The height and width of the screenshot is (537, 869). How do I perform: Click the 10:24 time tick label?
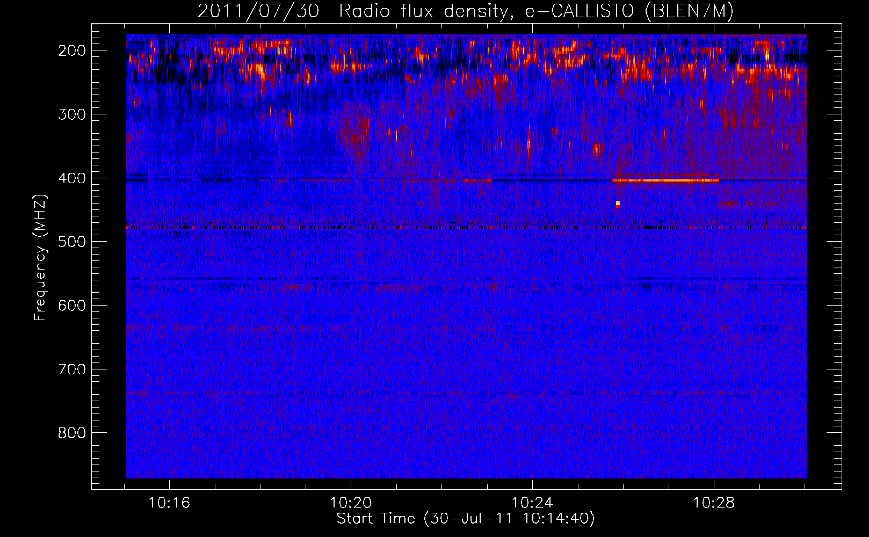pyautogui.click(x=532, y=503)
